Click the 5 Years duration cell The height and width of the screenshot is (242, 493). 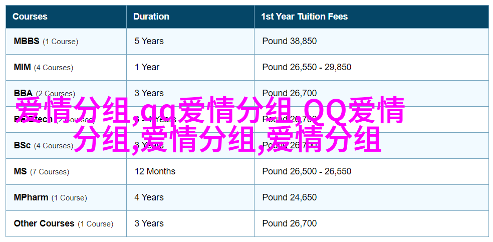pyautogui.click(x=149, y=41)
